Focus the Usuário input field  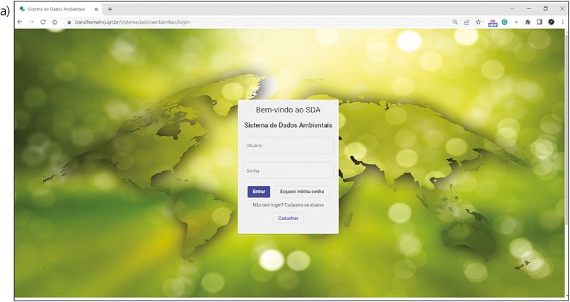[288, 146]
